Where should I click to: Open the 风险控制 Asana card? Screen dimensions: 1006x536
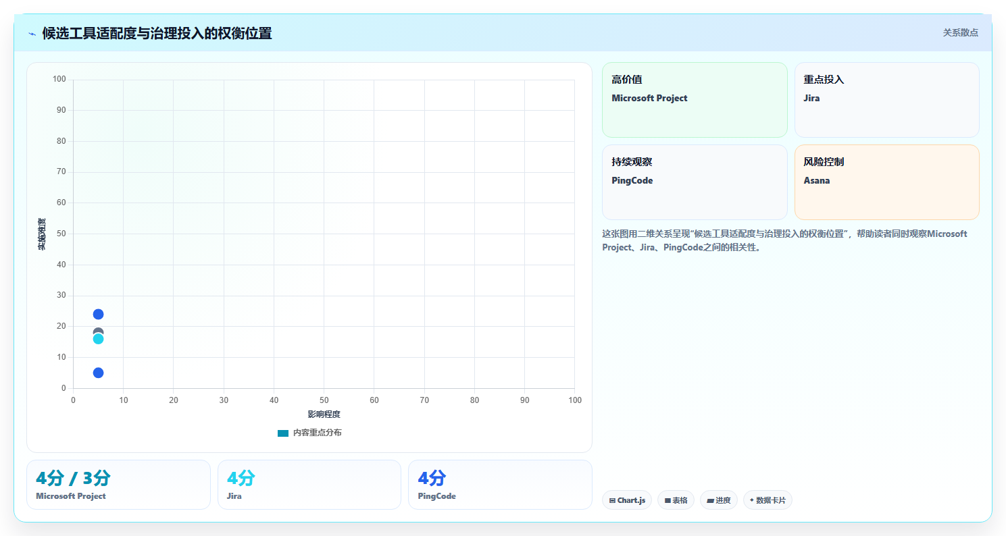(886, 182)
